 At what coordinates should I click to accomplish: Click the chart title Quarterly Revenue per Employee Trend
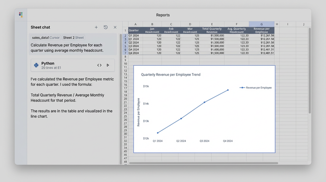[x=171, y=74]
